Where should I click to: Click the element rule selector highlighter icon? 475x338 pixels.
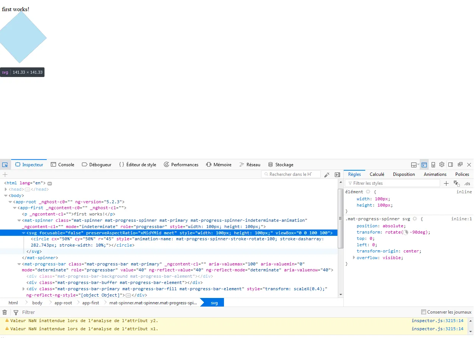tap(368, 192)
